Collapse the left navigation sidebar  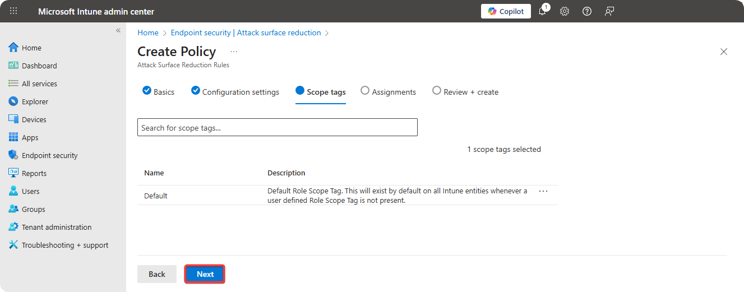118,30
